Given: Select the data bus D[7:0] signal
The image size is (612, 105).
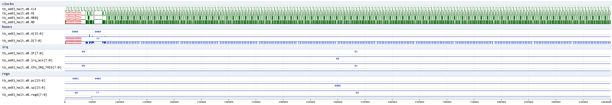Looking at the screenshot, I should 22,41.
